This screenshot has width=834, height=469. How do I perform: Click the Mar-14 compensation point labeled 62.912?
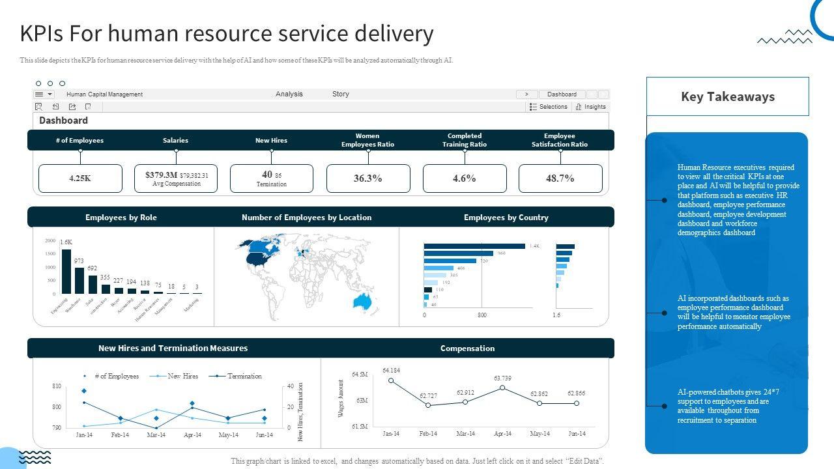(x=465, y=402)
